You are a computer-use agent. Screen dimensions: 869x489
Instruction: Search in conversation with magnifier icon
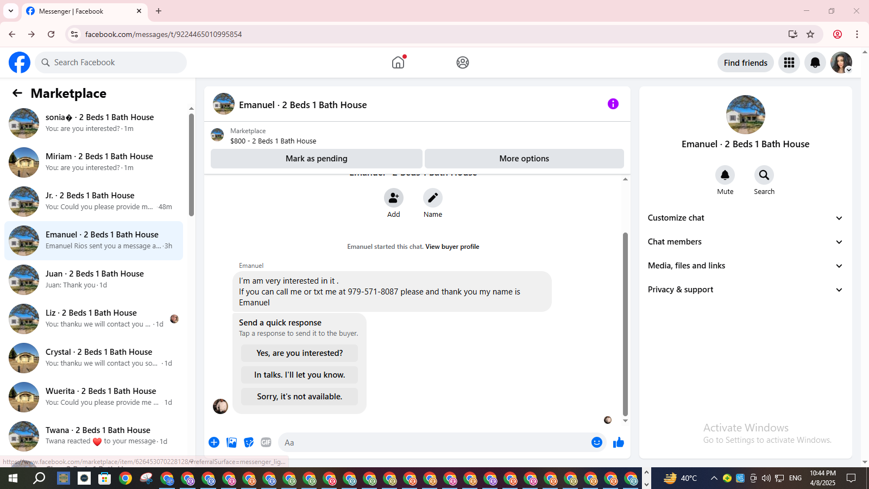[764, 175]
